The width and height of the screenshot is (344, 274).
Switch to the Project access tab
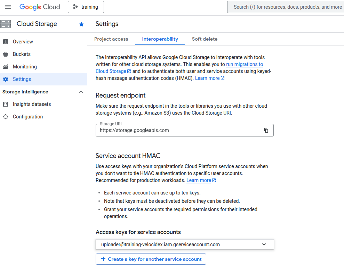tap(111, 39)
